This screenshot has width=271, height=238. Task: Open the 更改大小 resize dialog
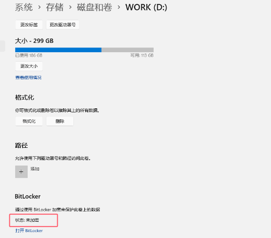pyautogui.click(x=29, y=66)
